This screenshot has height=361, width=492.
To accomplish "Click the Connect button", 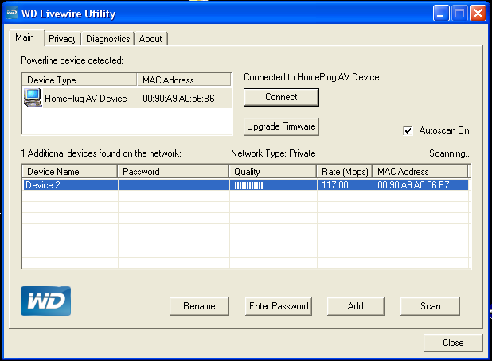I will (x=281, y=97).
